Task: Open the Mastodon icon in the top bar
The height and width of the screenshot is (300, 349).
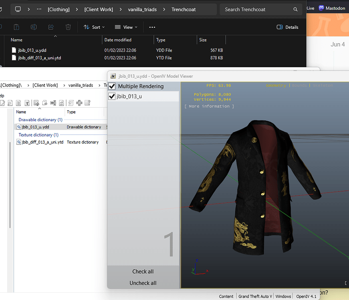Action: (x=321, y=8)
